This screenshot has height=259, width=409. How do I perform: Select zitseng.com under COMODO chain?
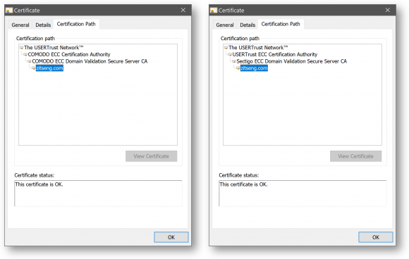49,68
